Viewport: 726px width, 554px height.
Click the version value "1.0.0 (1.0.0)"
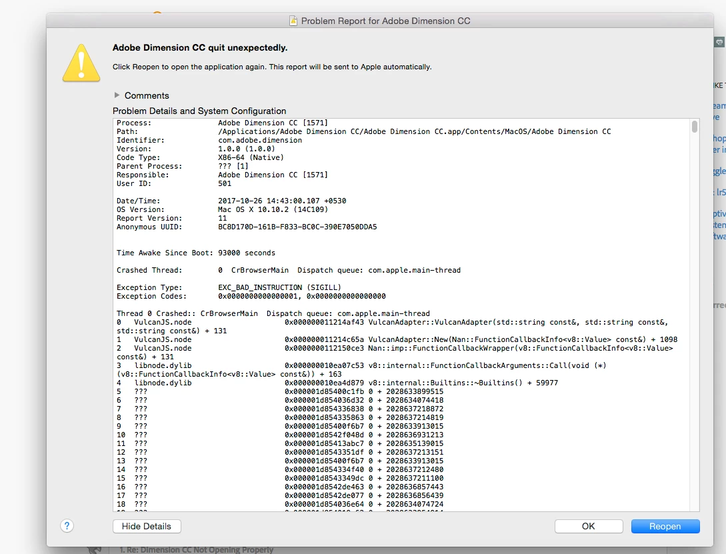coord(246,149)
